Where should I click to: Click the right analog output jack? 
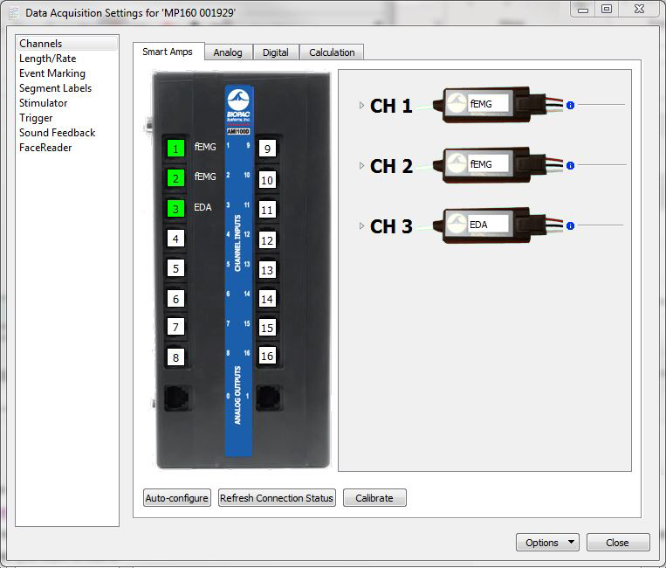click(x=267, y=398)
